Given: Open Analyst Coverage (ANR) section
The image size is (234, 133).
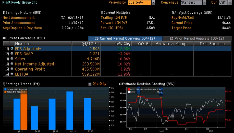Looking at the screenshot, I should click(192, 13).
